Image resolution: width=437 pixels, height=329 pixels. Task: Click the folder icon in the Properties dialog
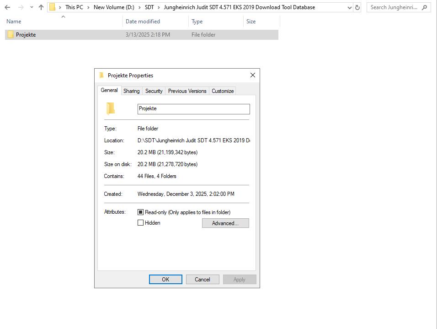click(110, 108)
